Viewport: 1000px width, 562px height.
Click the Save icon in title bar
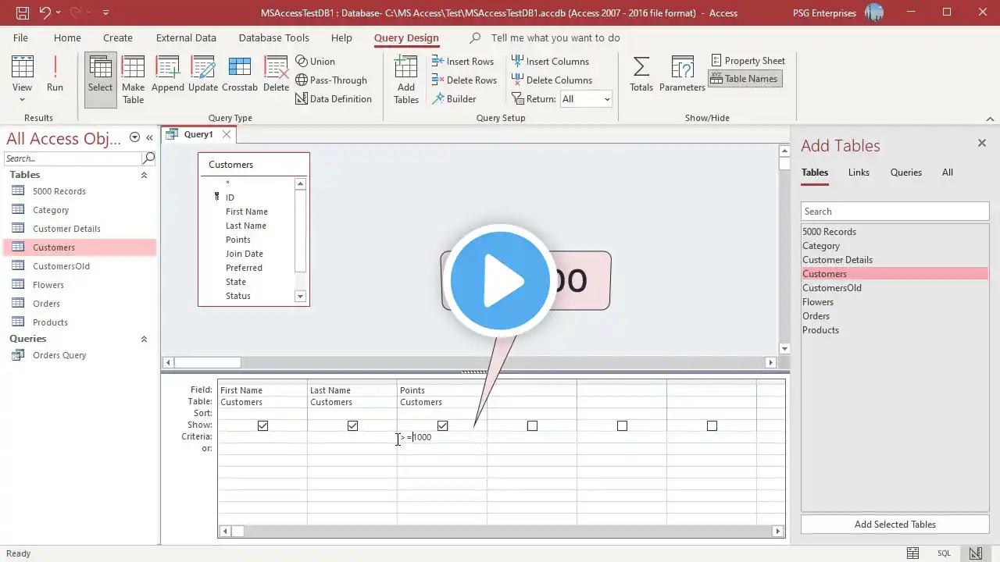pyautogui.click(x=23, y=12)
